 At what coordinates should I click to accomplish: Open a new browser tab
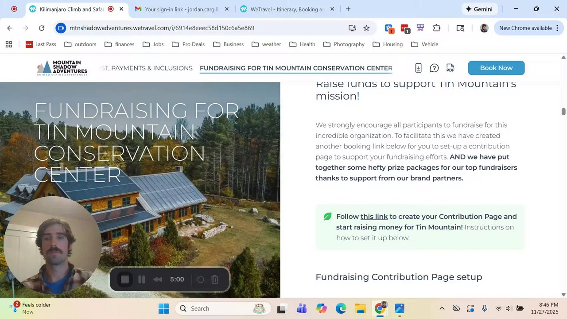coord(348,9)
